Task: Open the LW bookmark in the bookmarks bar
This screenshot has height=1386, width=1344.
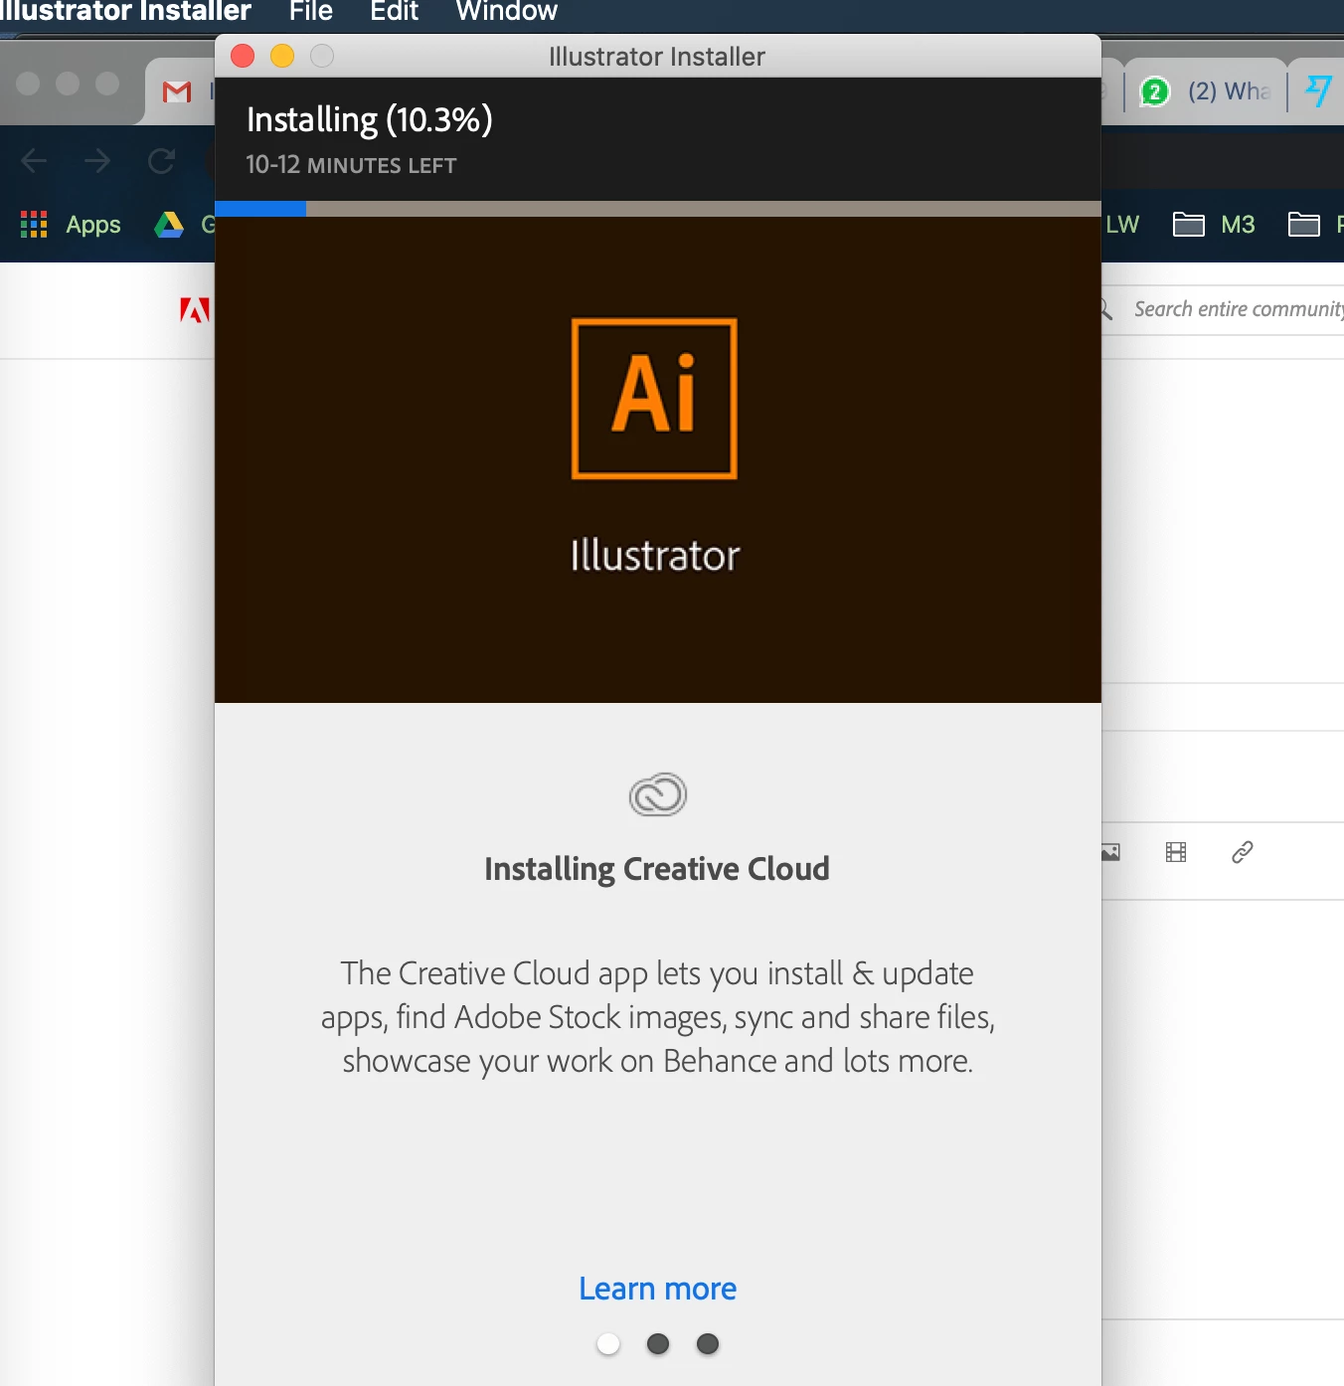Action: pyautogui.click(x=1122, y=225)
